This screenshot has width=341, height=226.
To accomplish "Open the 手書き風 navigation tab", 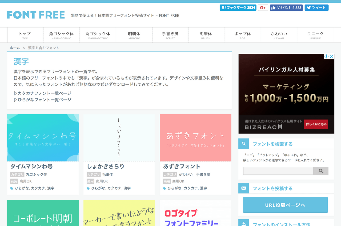I will pyautogui.click(x=170, y=35).
